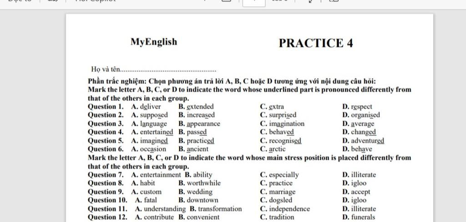Click the word 'habit'
Viewport: 466px width, 222px height.
(x=147, y=183)
